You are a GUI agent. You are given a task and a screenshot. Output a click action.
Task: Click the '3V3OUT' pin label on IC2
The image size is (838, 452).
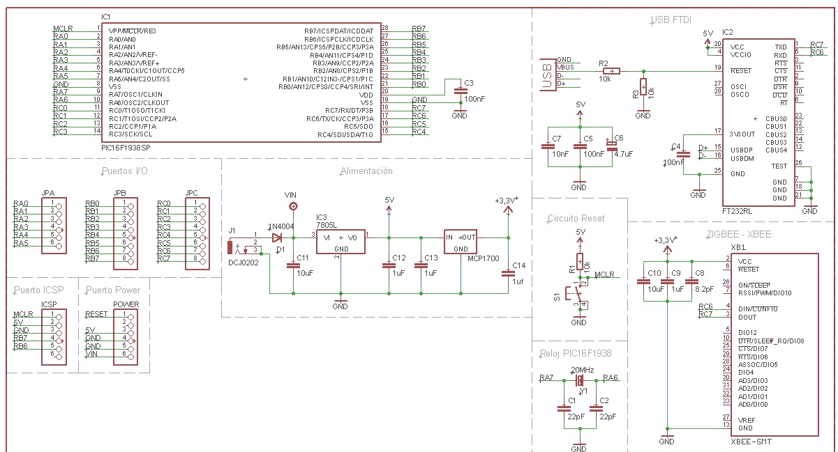click(x=742, y=134)
